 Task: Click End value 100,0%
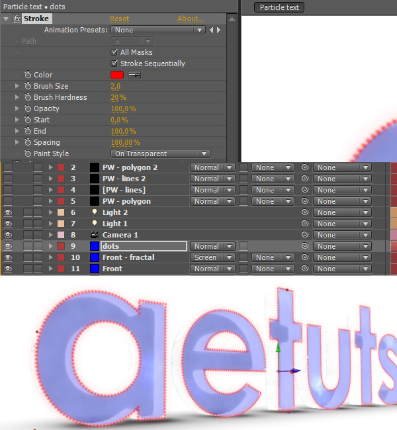coord(123,131)
